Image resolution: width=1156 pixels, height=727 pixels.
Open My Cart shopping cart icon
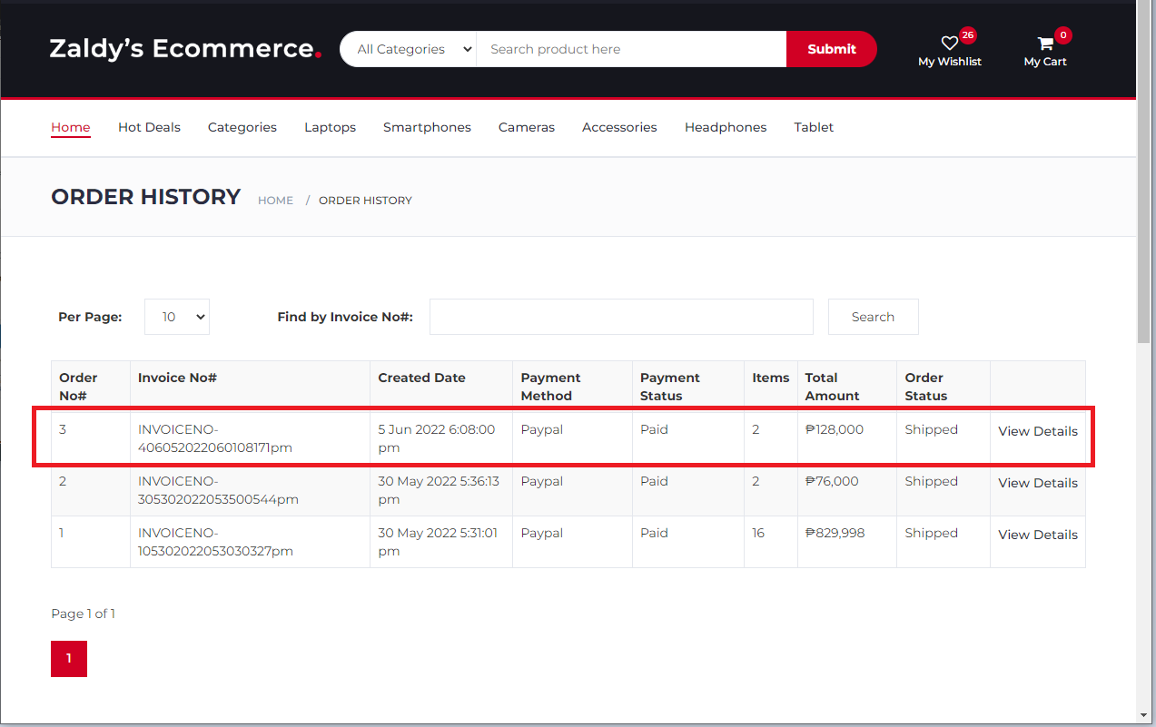[x=1045, y=44]
